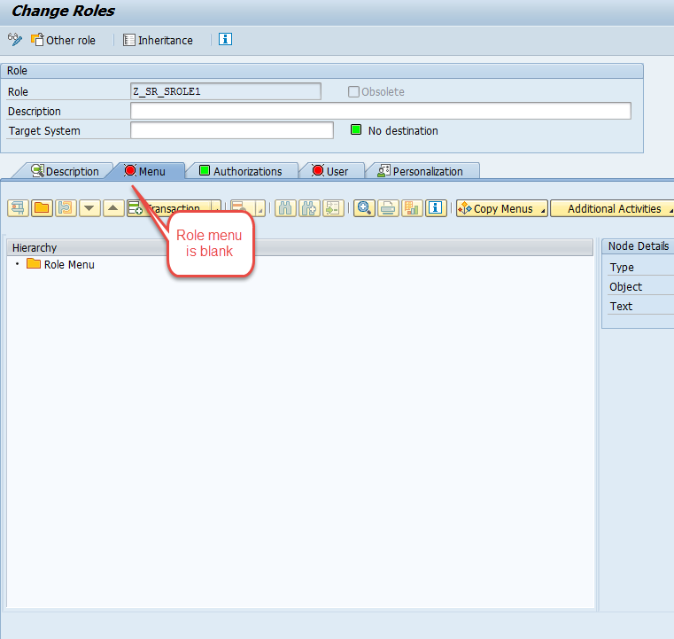Click the Find binoculars icon
The image size is (674, 639).
coord(285,208)
